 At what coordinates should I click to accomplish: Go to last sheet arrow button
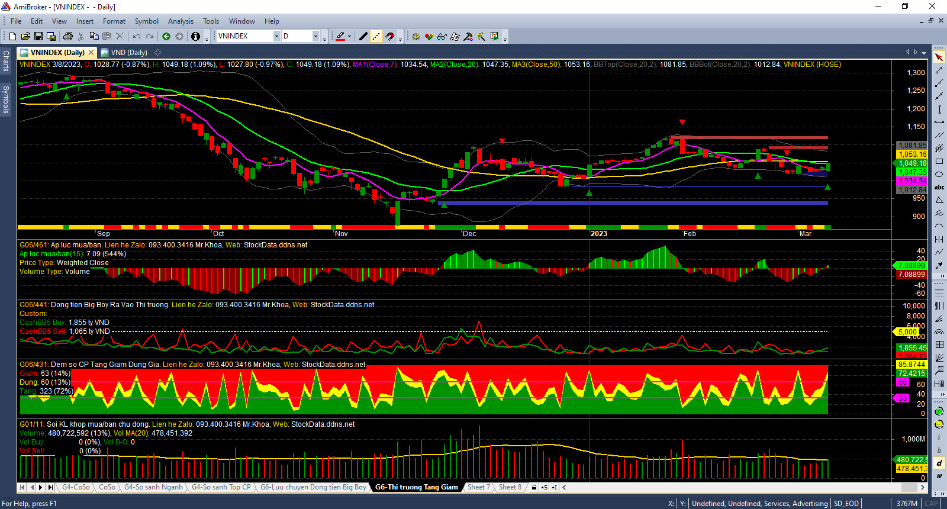tap(50, 487)
